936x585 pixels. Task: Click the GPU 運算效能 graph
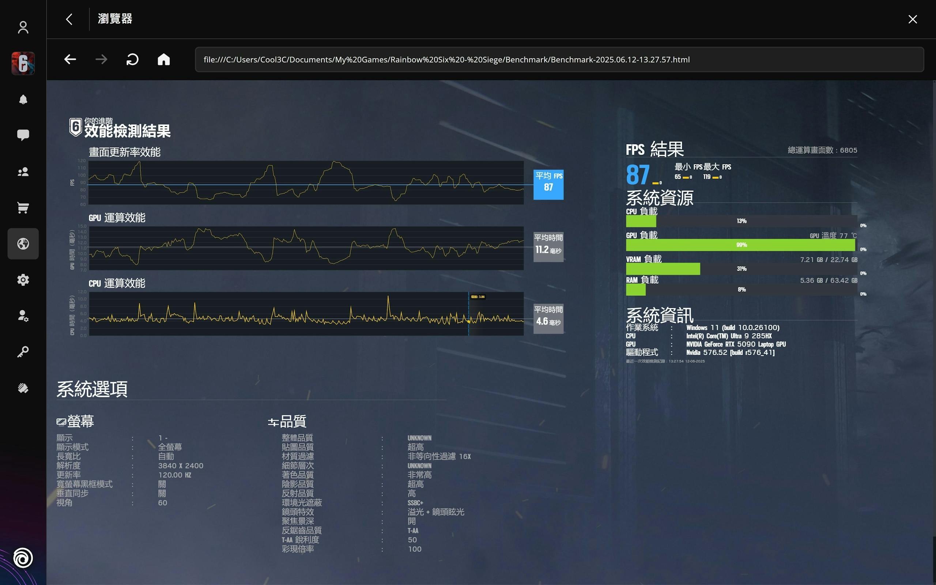coord(306,248)
